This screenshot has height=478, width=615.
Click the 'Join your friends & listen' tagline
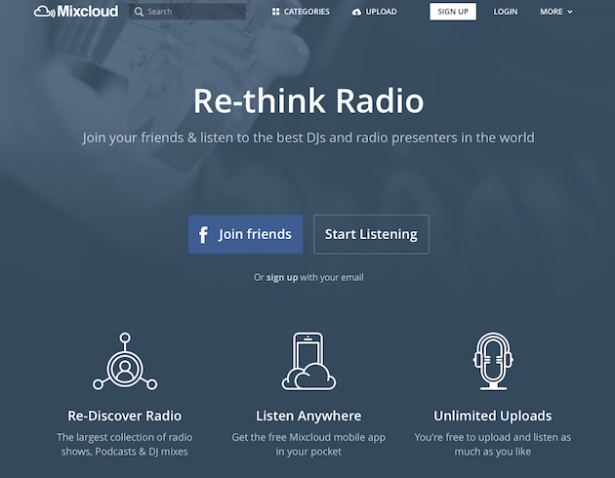pyautogui.click(x=308, y=138)
